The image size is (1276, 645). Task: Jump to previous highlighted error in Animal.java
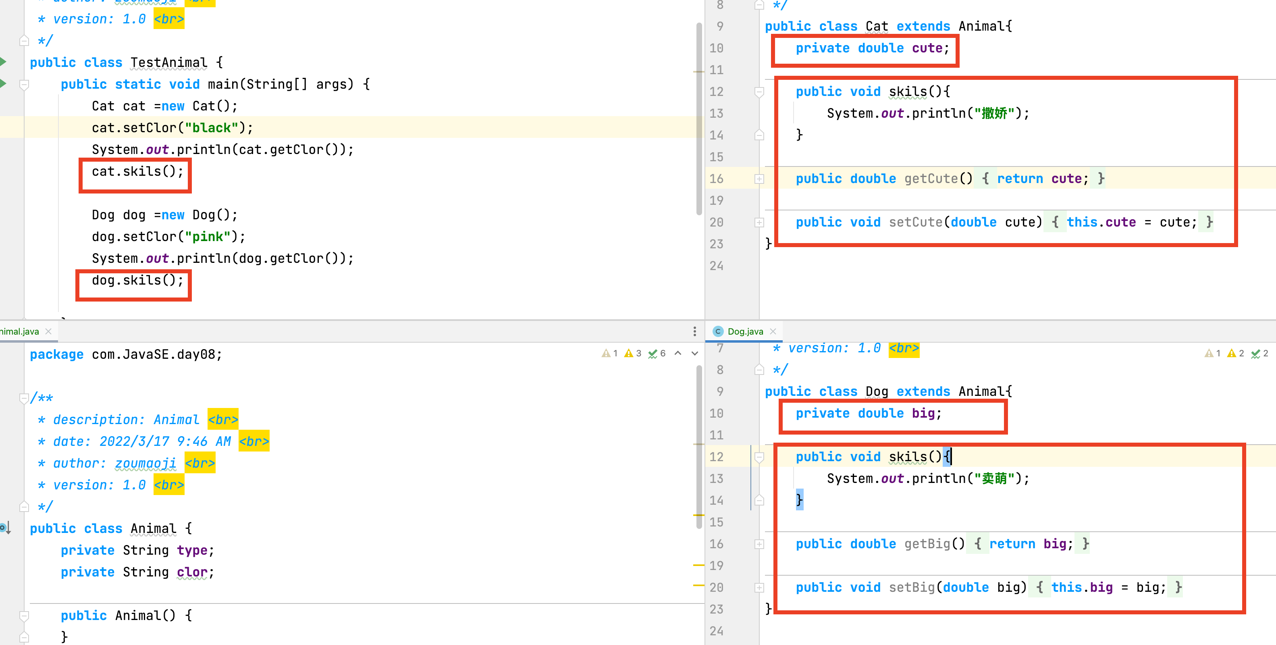click(x=678, y=353)
